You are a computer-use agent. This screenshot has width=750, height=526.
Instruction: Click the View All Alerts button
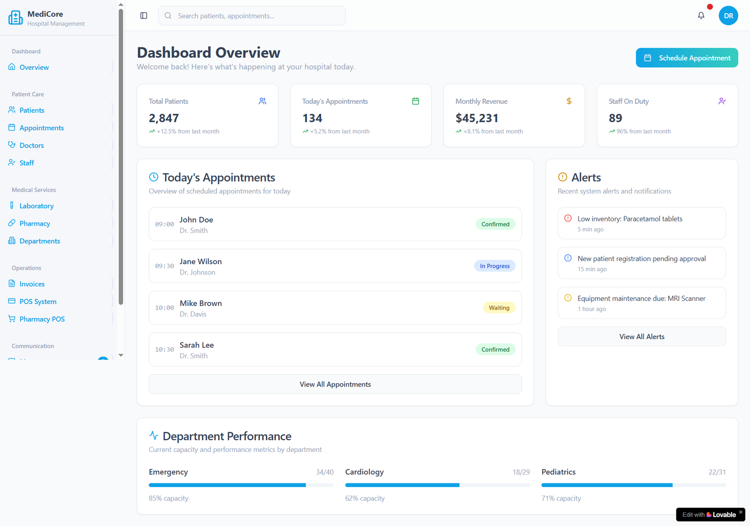[642, 336]
